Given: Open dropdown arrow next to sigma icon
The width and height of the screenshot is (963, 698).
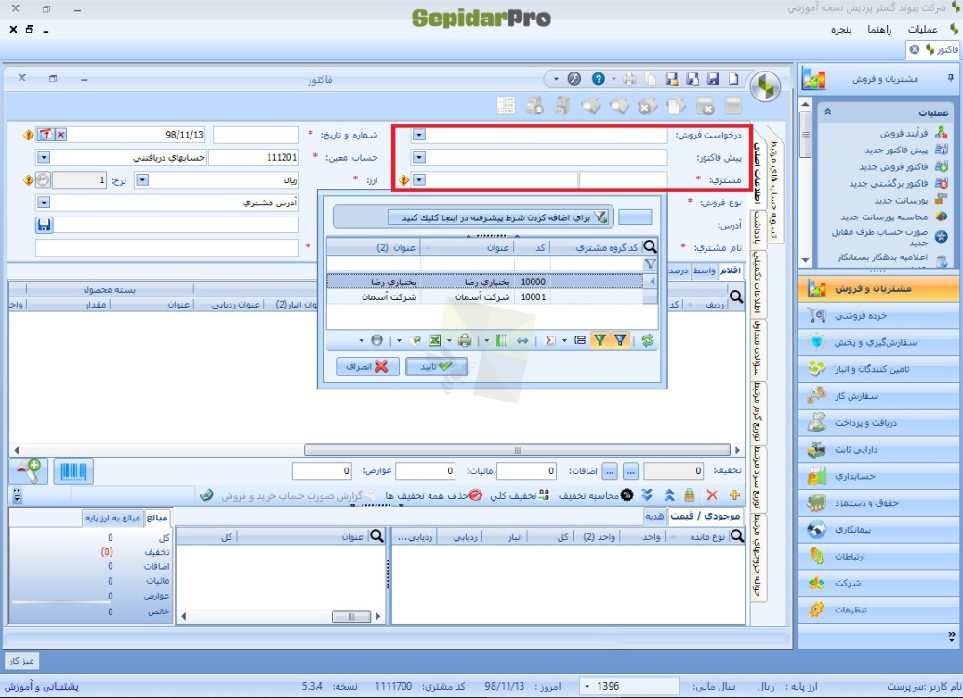Looking at the screenshot, I should pos(564,340).
